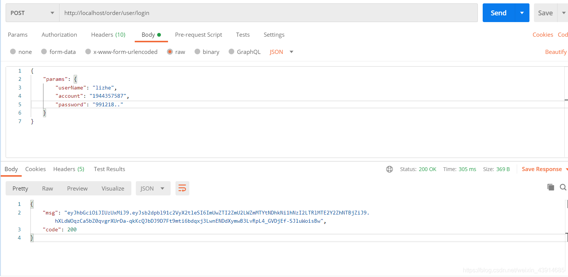Open response search magnifier icon
The height and width of the screenshot is (277, 568).
[563, 187]
